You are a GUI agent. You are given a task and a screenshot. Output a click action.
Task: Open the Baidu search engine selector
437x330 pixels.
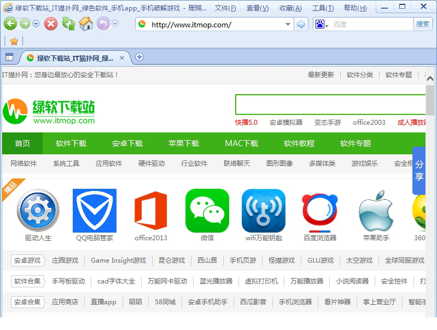[x=322, y=25]
